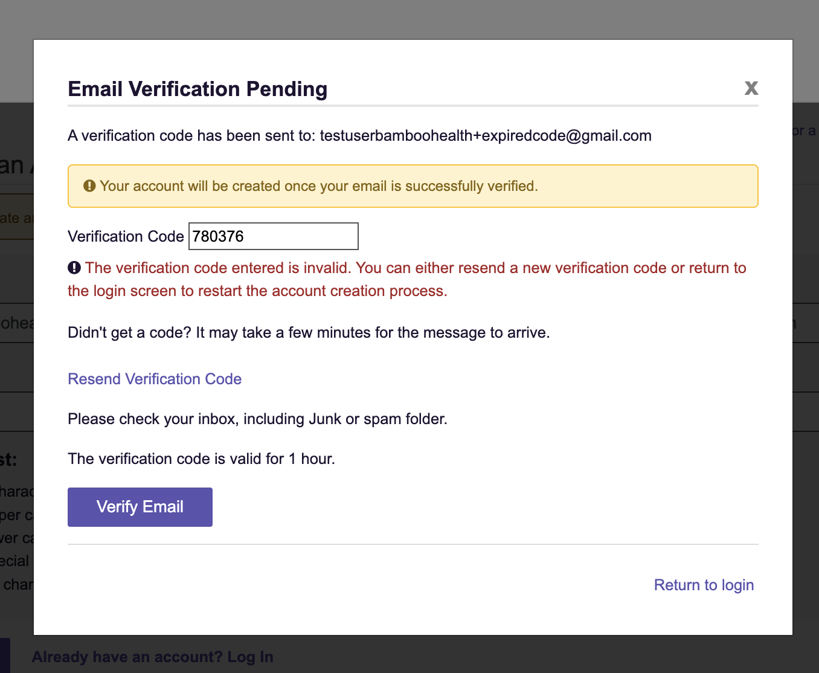Click the 'valid for 1 hour' notice
819x673 pixels.
[x=201, y=459]
